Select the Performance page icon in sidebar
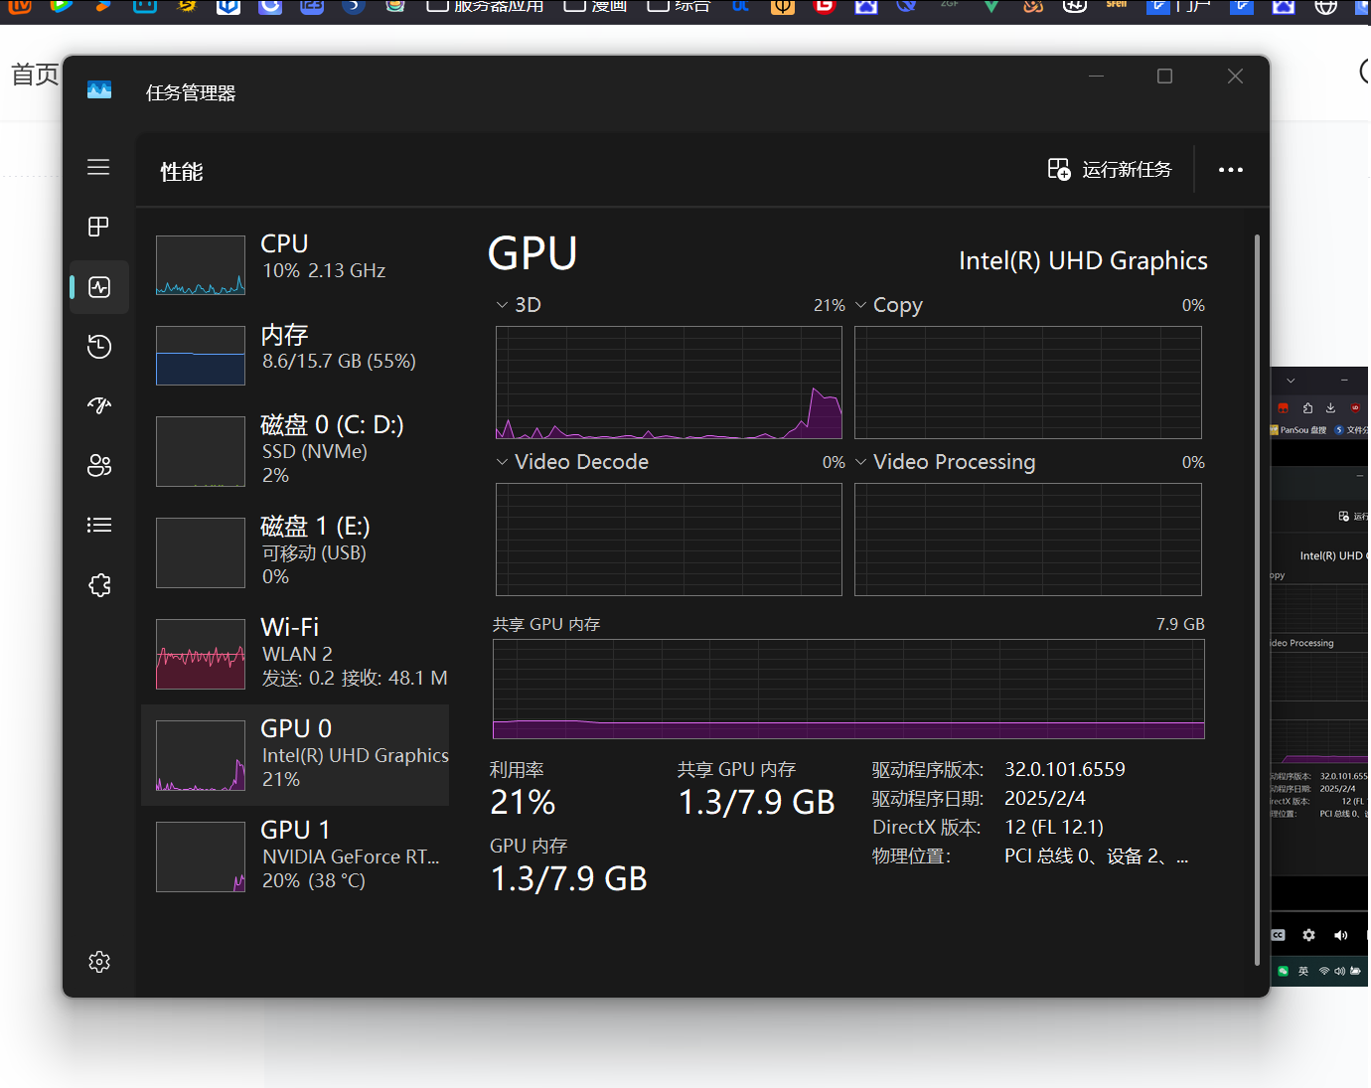 [99, 287]
